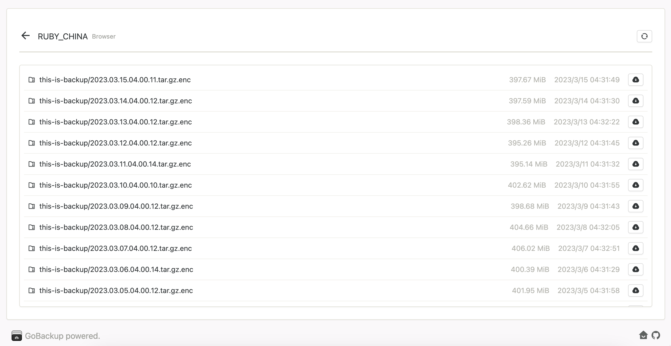671x346 pixels.
Task: Download the 2023.03.10.04.00.10 backup file
Action: point(635,185)
